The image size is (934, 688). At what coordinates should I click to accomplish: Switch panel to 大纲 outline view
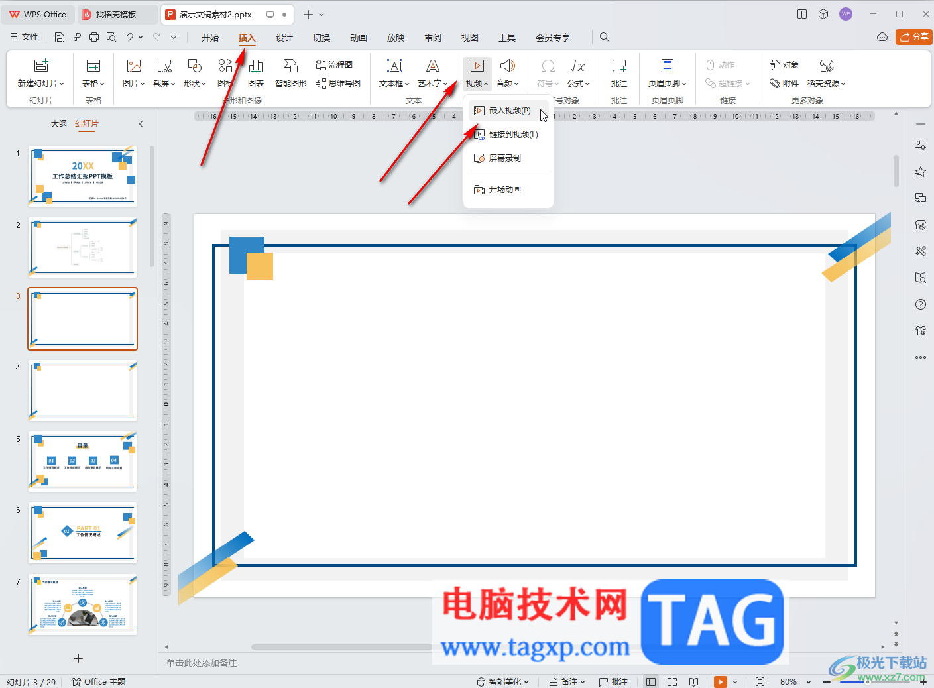[x=59, y=124]
